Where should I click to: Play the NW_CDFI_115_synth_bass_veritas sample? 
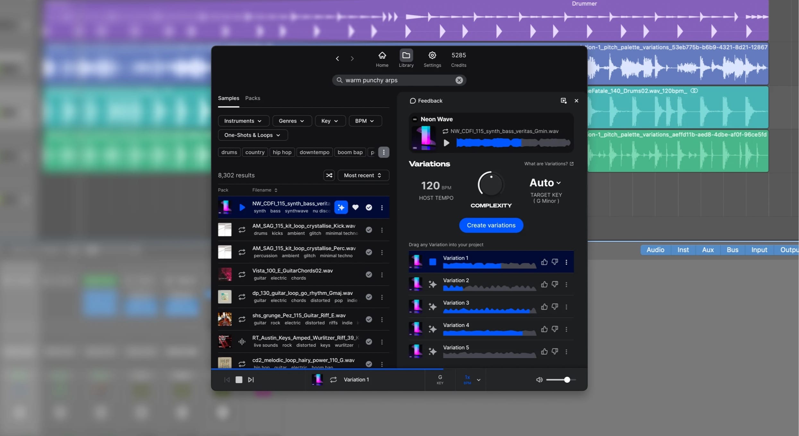pyautogui.click(x=242, y=207)
